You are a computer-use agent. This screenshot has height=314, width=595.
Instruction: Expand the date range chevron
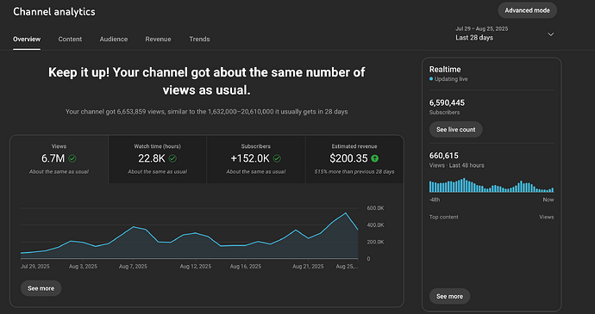(551, 34)
